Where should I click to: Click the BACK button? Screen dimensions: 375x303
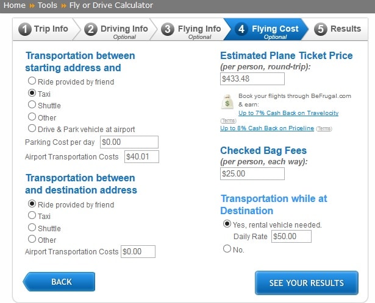click(x=59, y=282)
